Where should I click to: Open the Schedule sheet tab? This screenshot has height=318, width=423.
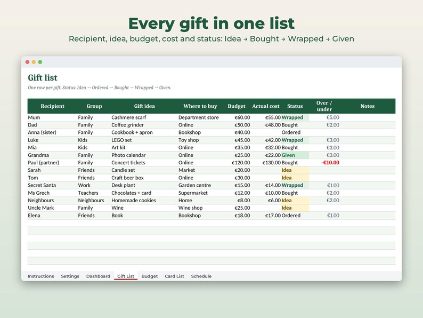pyautogui.click(x=201, y=276)
